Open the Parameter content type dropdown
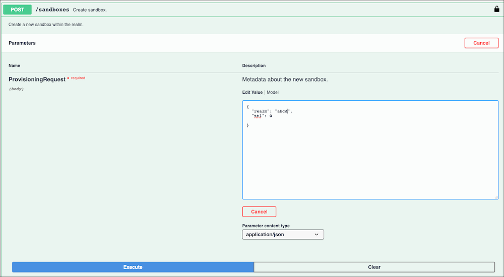 tap(283, 234)
